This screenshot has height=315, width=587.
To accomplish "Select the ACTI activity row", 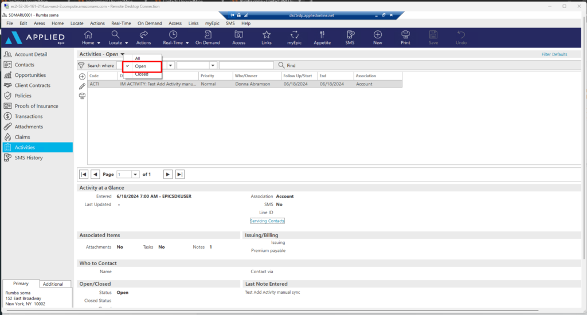I will [x=245, y=84].
